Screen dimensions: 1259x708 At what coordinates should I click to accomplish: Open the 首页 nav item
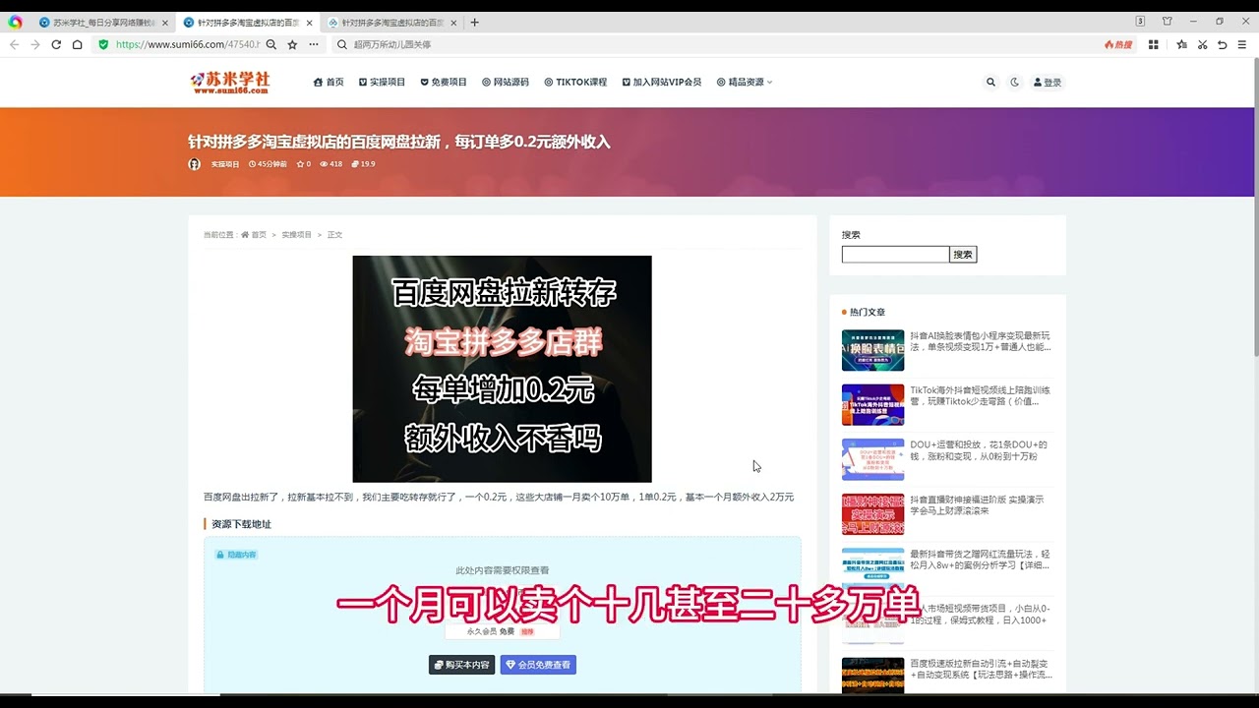tap(329, 83)
